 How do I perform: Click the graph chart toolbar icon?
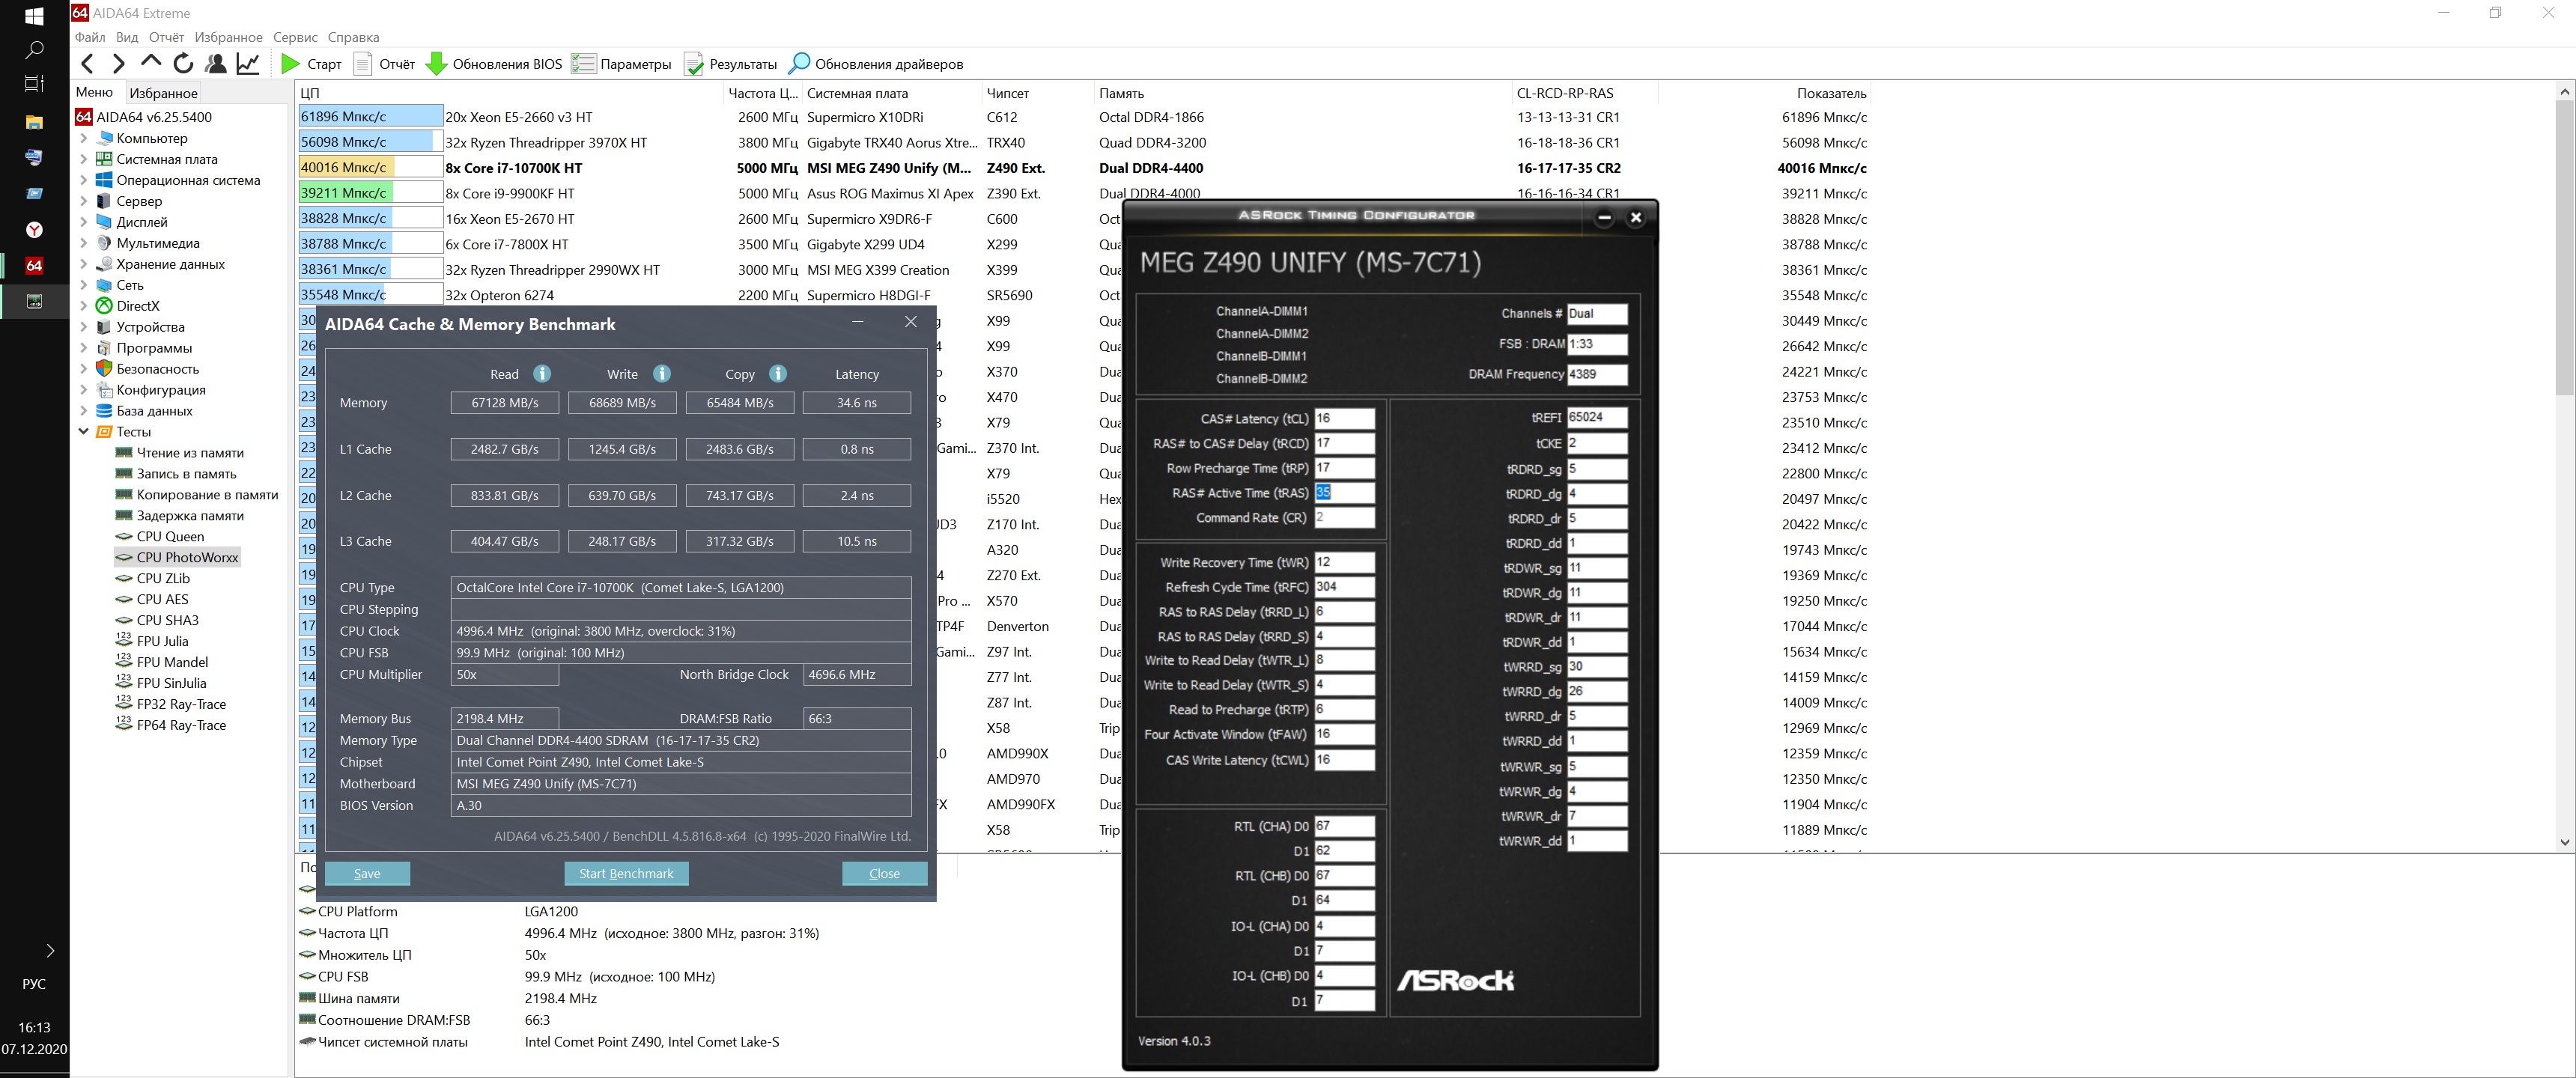click(x=248, y=64)
